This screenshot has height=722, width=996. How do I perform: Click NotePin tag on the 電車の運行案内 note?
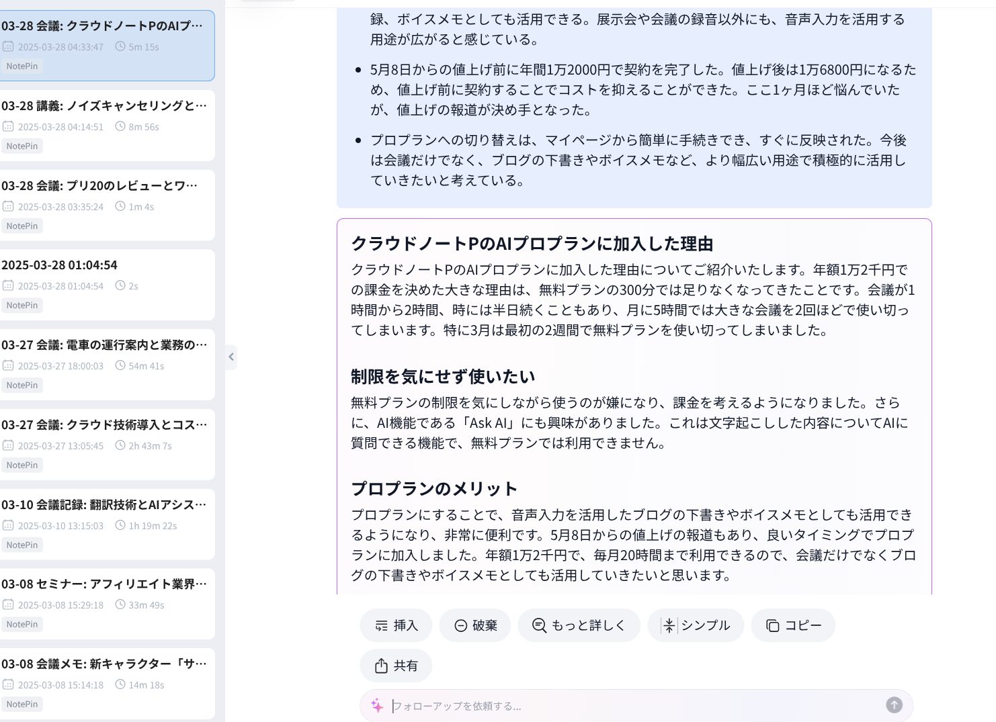[x=22, y=385]
